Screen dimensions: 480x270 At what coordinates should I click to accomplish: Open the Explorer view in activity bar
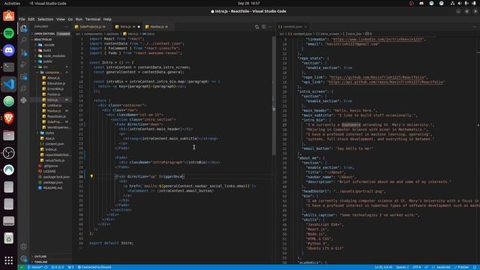tap(23, 28)
